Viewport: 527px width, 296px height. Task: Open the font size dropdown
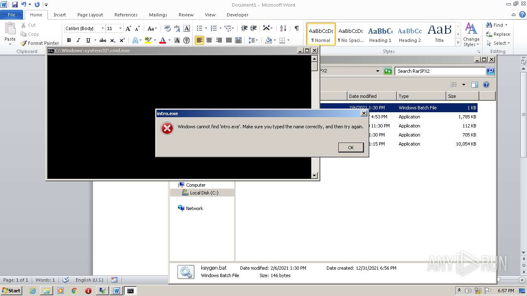point(120,28)
